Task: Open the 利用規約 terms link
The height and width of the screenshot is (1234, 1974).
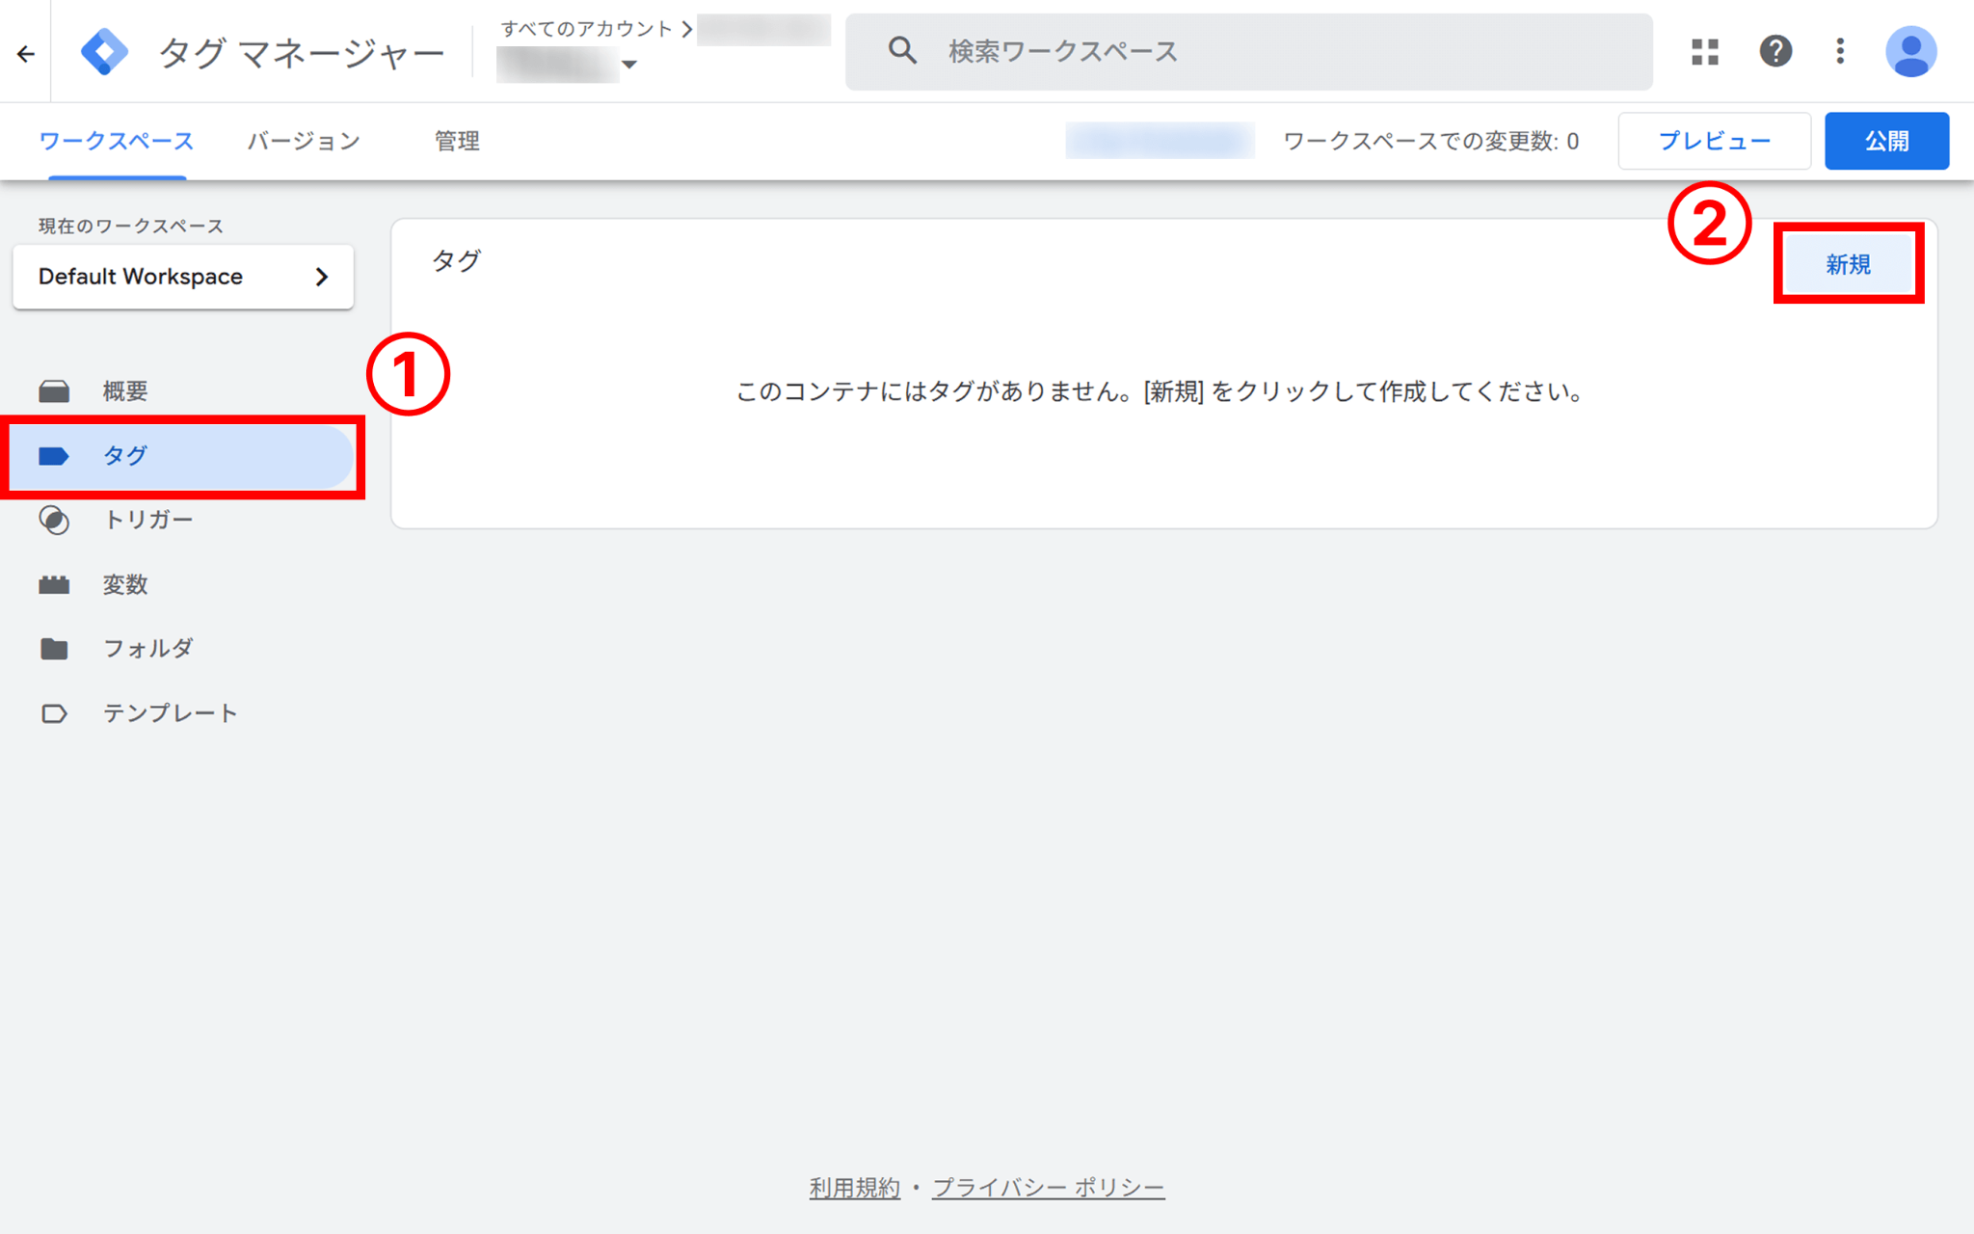Action: click(854, 1187)
